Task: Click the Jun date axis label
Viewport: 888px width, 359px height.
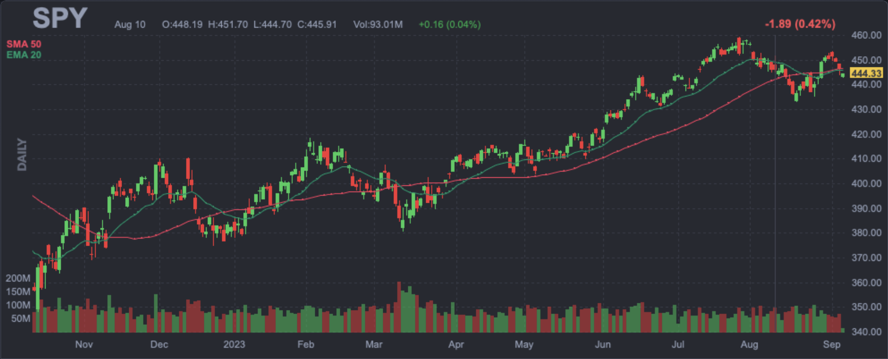Action: click(x=603, y=345)
